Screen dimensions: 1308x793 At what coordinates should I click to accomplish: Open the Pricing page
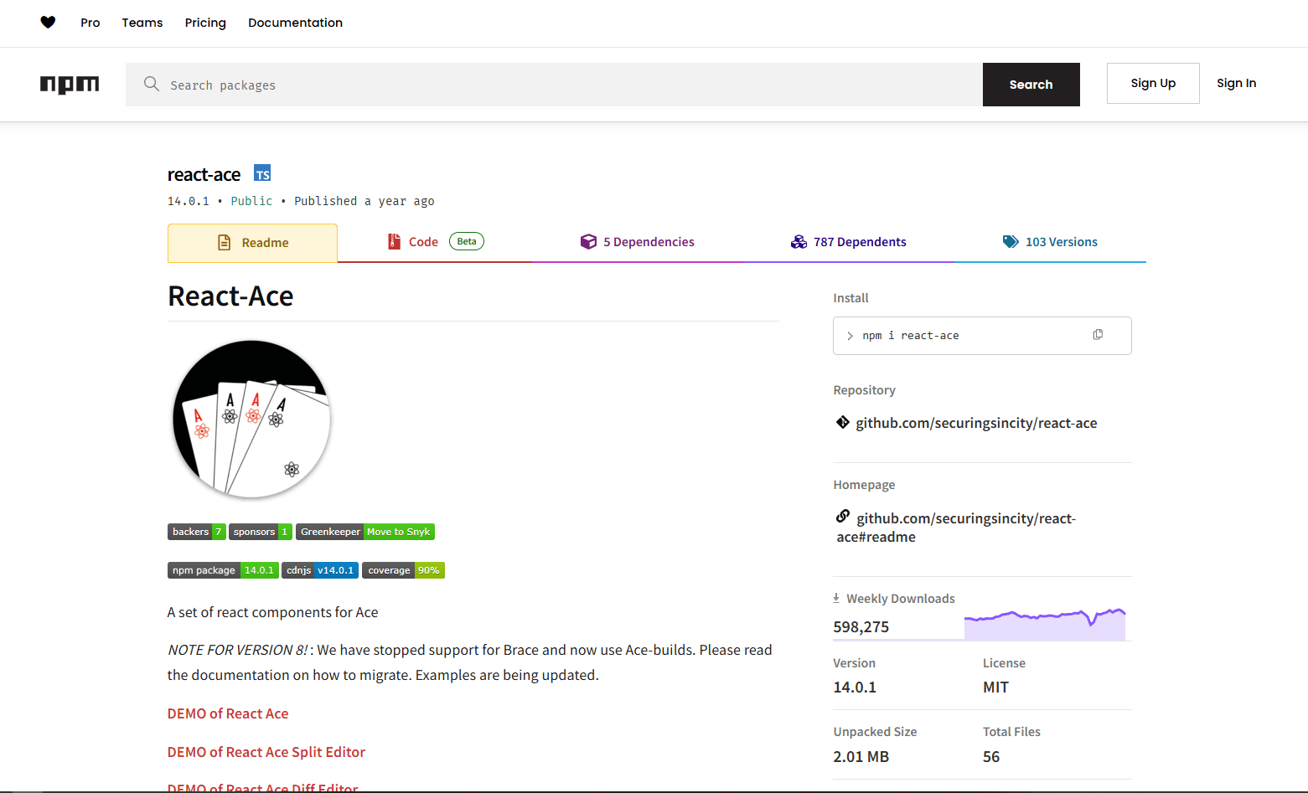click(205, 23)
